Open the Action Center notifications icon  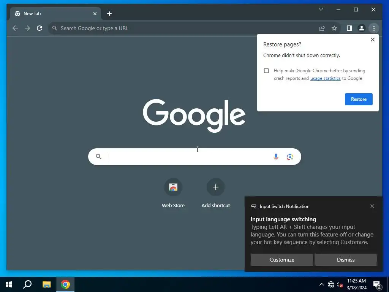[x=377, y=284]
